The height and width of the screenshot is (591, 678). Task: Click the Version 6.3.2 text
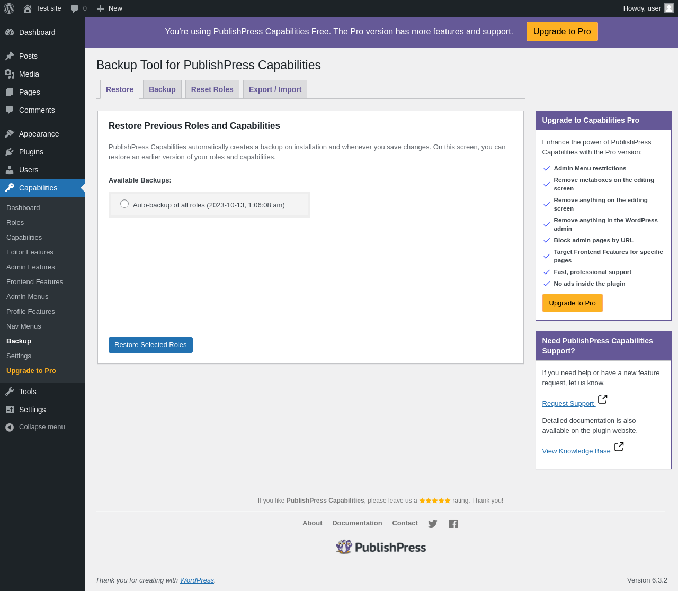click(647, 580)
